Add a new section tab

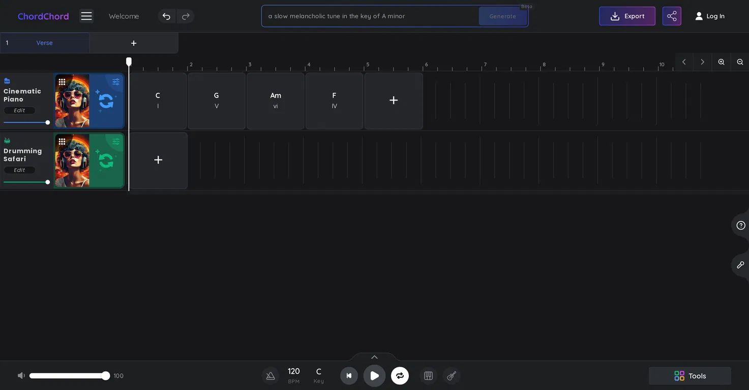click(134, 43)
